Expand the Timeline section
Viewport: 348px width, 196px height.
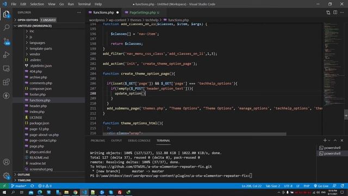(24, 180)
